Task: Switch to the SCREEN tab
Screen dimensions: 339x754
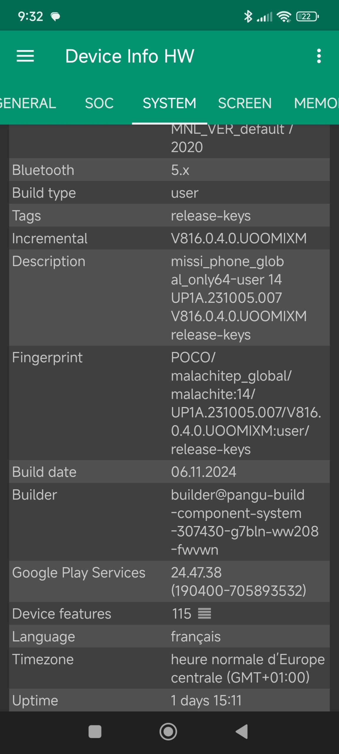Action: (x=245, y=103)
